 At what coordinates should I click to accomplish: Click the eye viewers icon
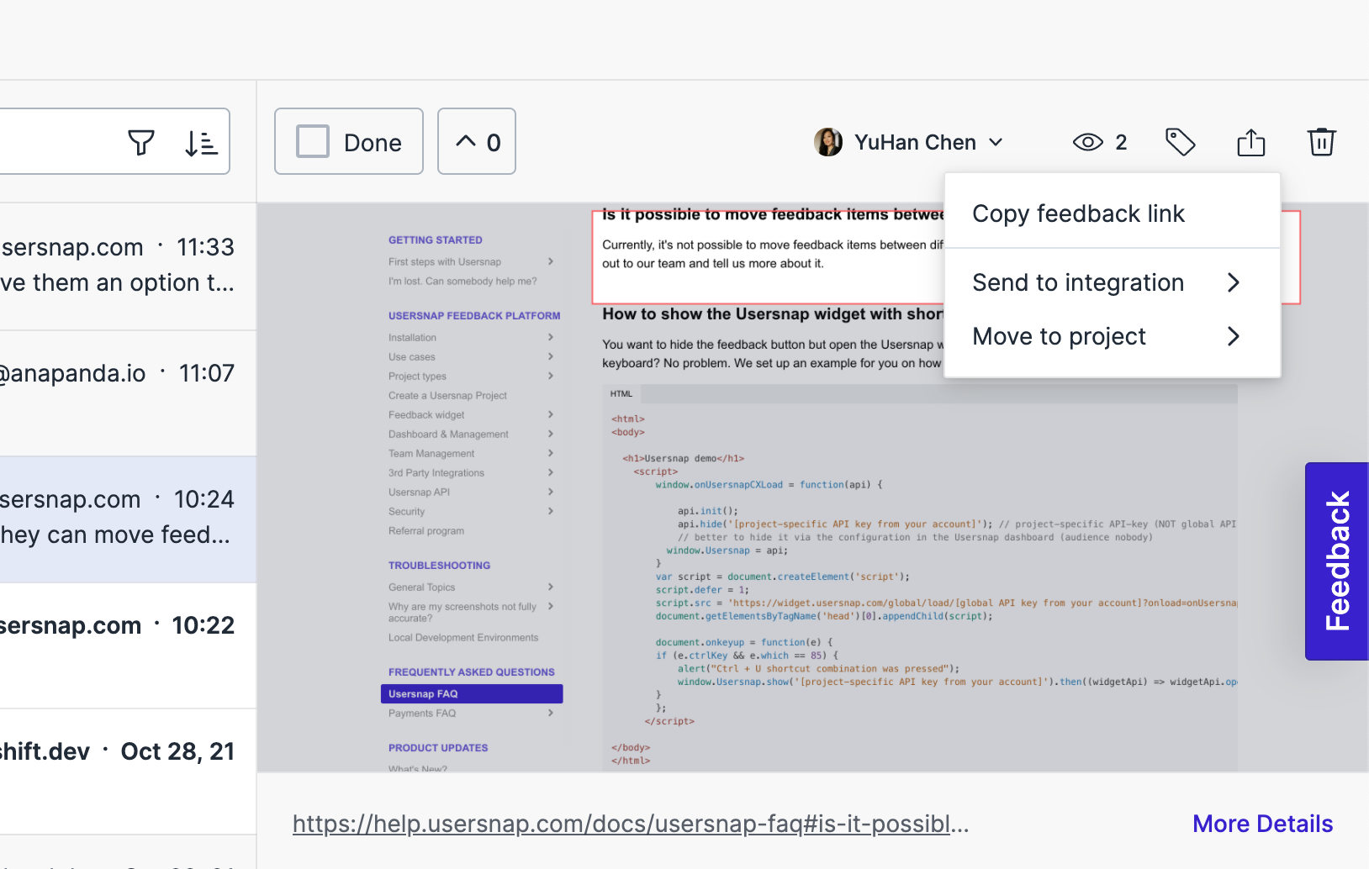pos(1087,142)
